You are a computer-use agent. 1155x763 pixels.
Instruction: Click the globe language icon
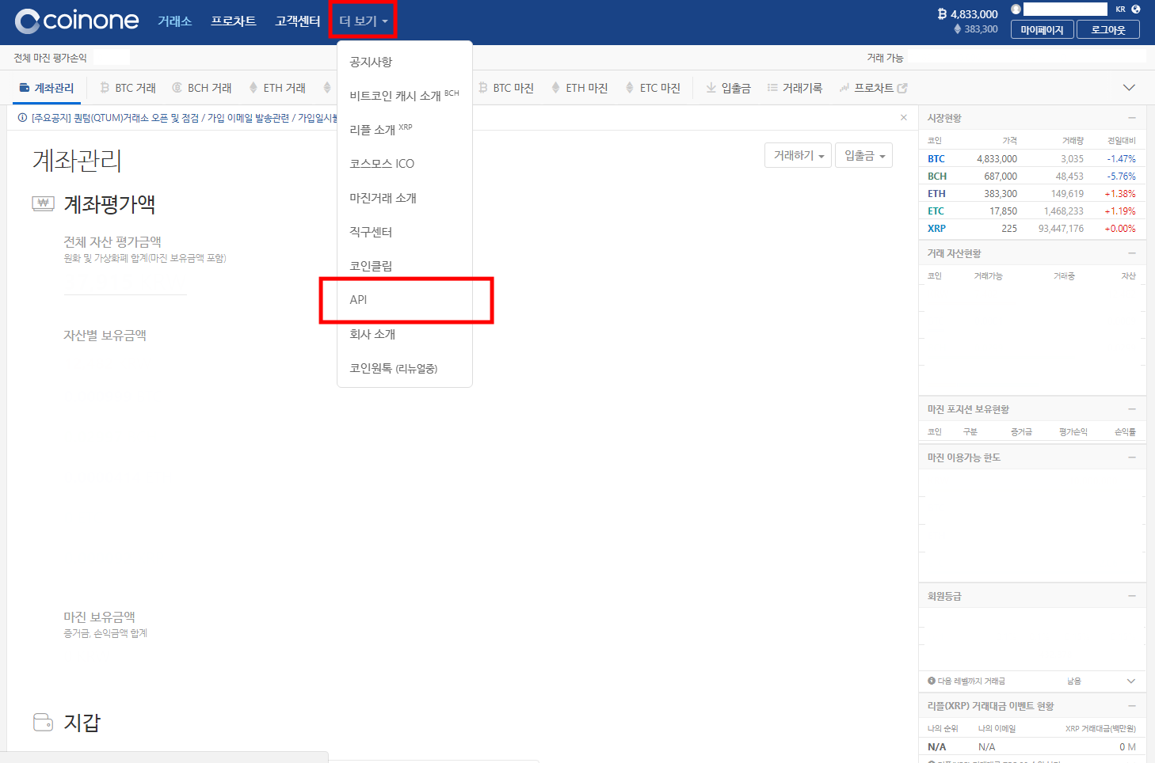click(1136, 9)
